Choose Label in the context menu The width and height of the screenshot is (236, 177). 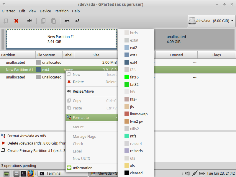tap(92, 151)
